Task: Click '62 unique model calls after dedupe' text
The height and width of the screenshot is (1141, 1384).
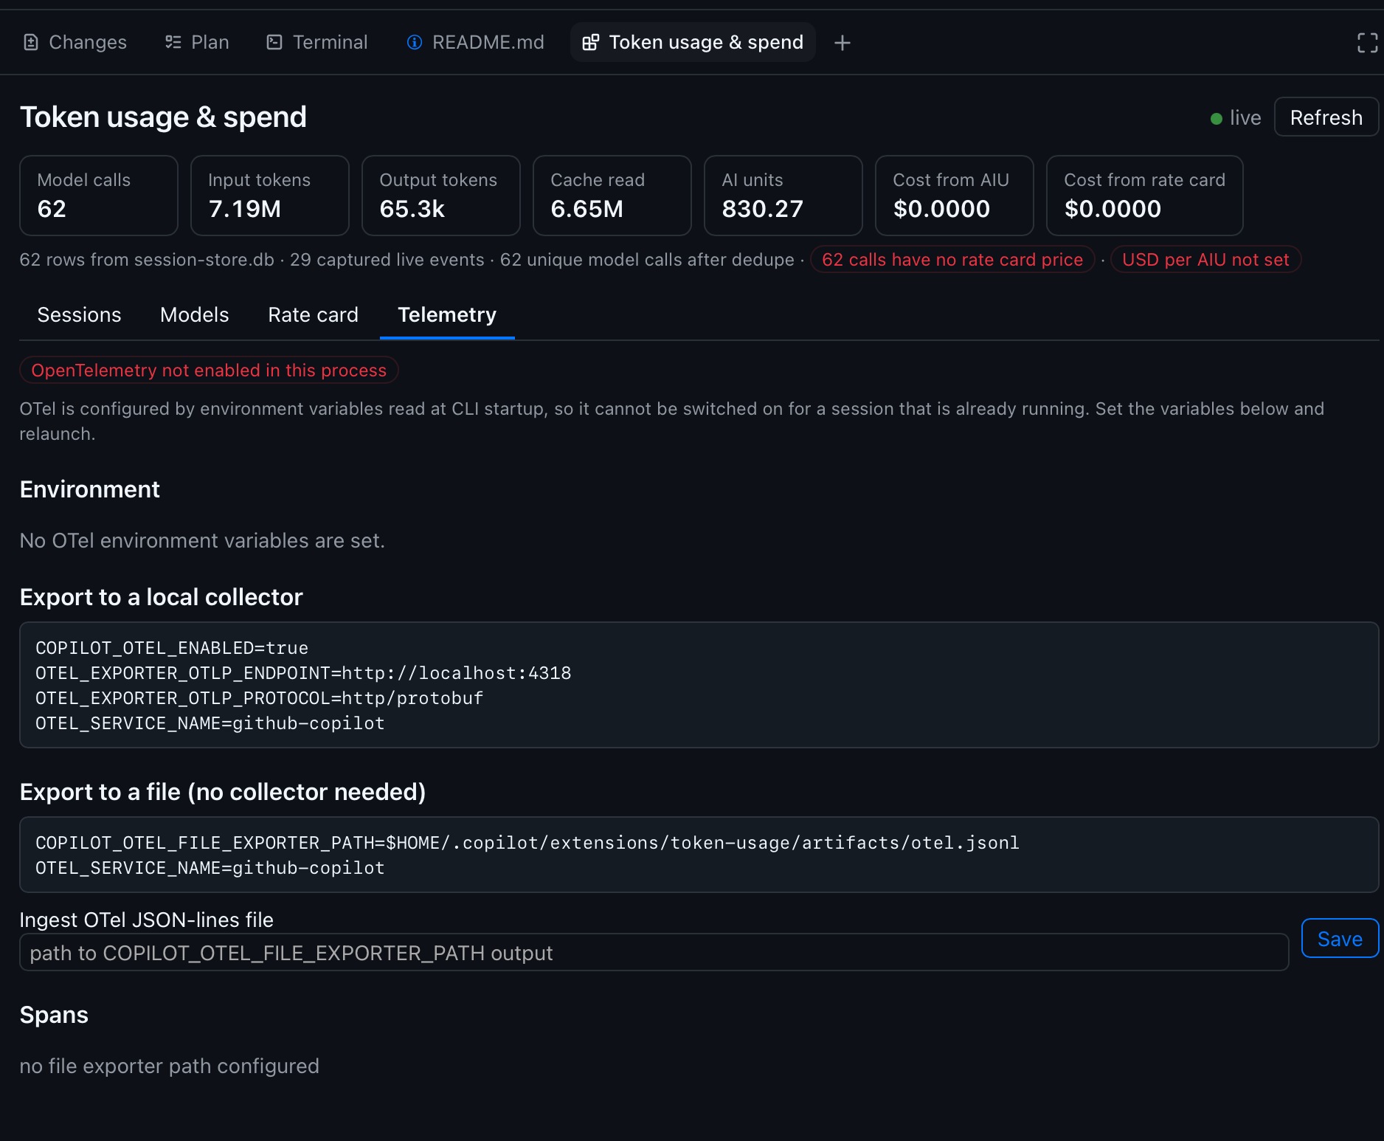Action: [x=647, y=260]
